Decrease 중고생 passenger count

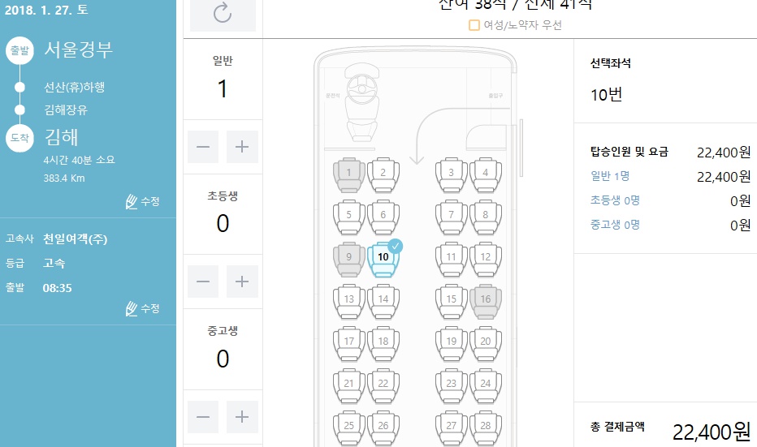[203, 416]
